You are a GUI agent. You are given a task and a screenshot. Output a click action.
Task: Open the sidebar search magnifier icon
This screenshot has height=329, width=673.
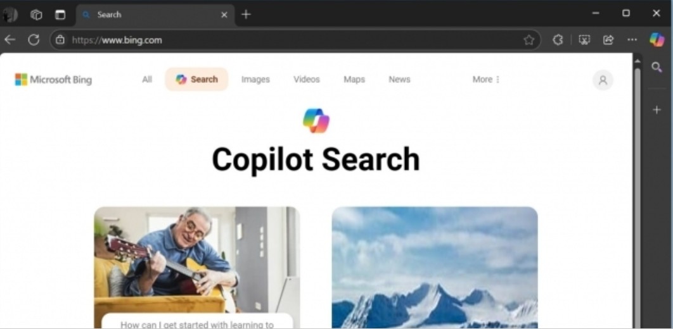click(657, 67)
